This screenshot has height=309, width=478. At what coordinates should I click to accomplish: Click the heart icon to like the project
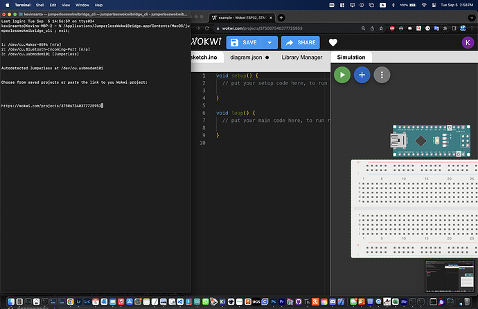333,42
